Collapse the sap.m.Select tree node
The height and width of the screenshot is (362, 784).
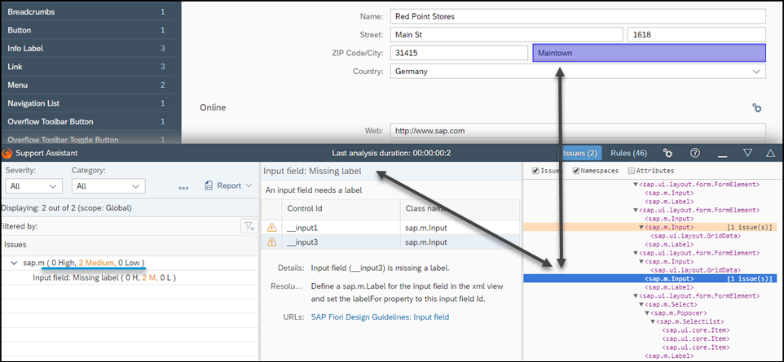pyautogui.click(x=641, y=304)
